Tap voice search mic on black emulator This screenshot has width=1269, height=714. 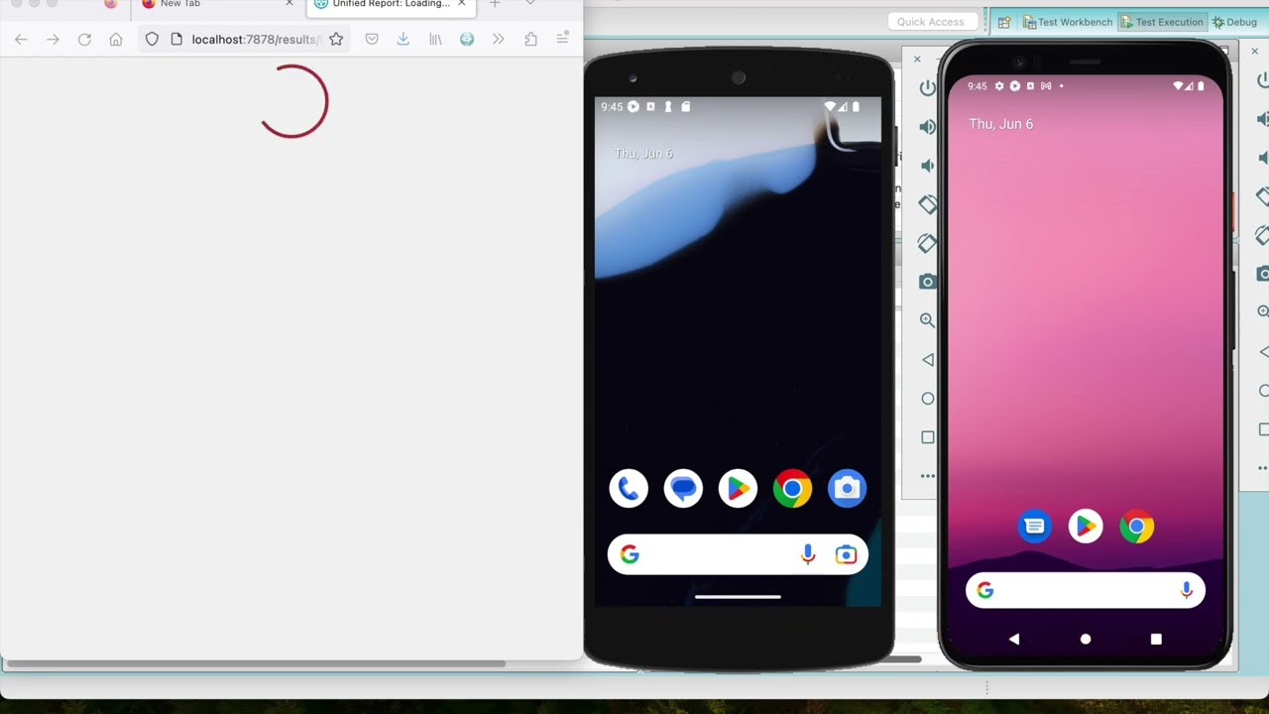[808, 555]
